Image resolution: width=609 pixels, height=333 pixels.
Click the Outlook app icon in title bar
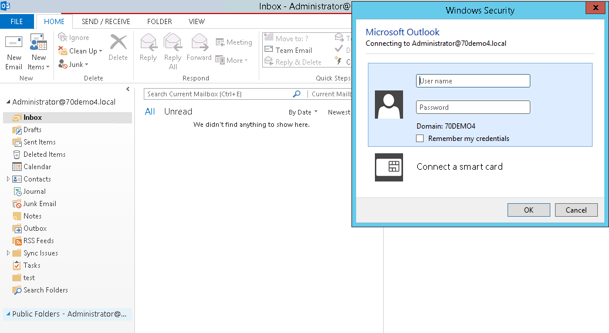[5, 6]
